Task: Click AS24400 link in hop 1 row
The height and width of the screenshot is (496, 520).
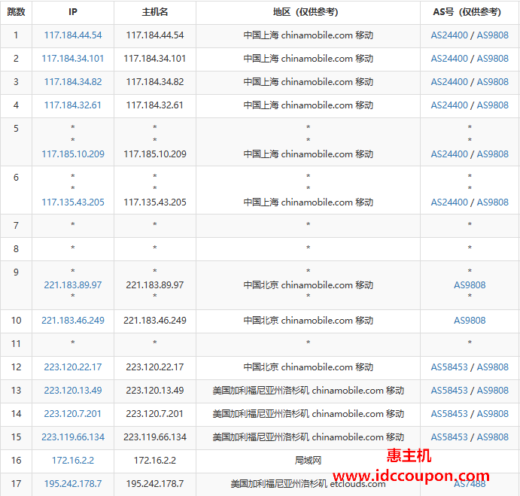Action: (x=449, y=35)
